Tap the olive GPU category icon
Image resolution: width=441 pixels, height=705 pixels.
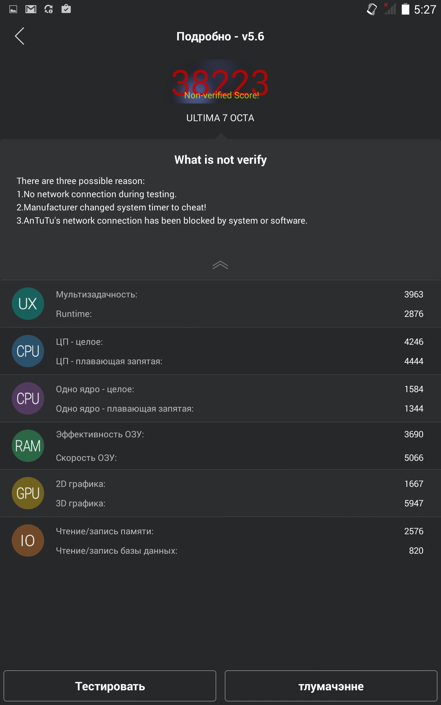pyautogui.click(x=28, y=493)
